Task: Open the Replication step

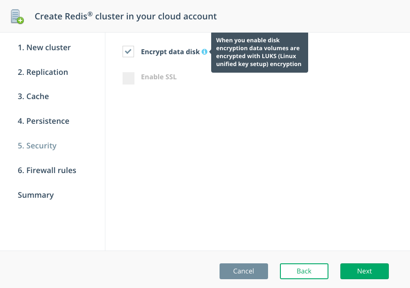Action: tap(43, 72)
